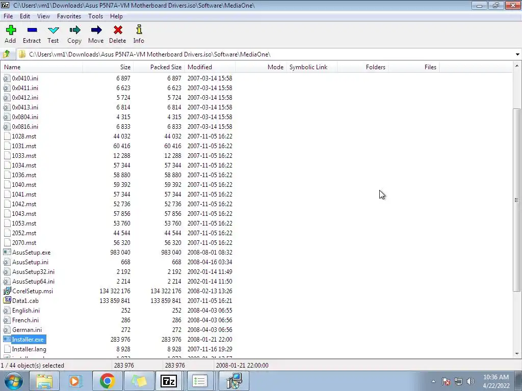The width and height of the screenshot is (522, 391).
Task: Open Action Center flag tray icon
Action: pos(446,381)
